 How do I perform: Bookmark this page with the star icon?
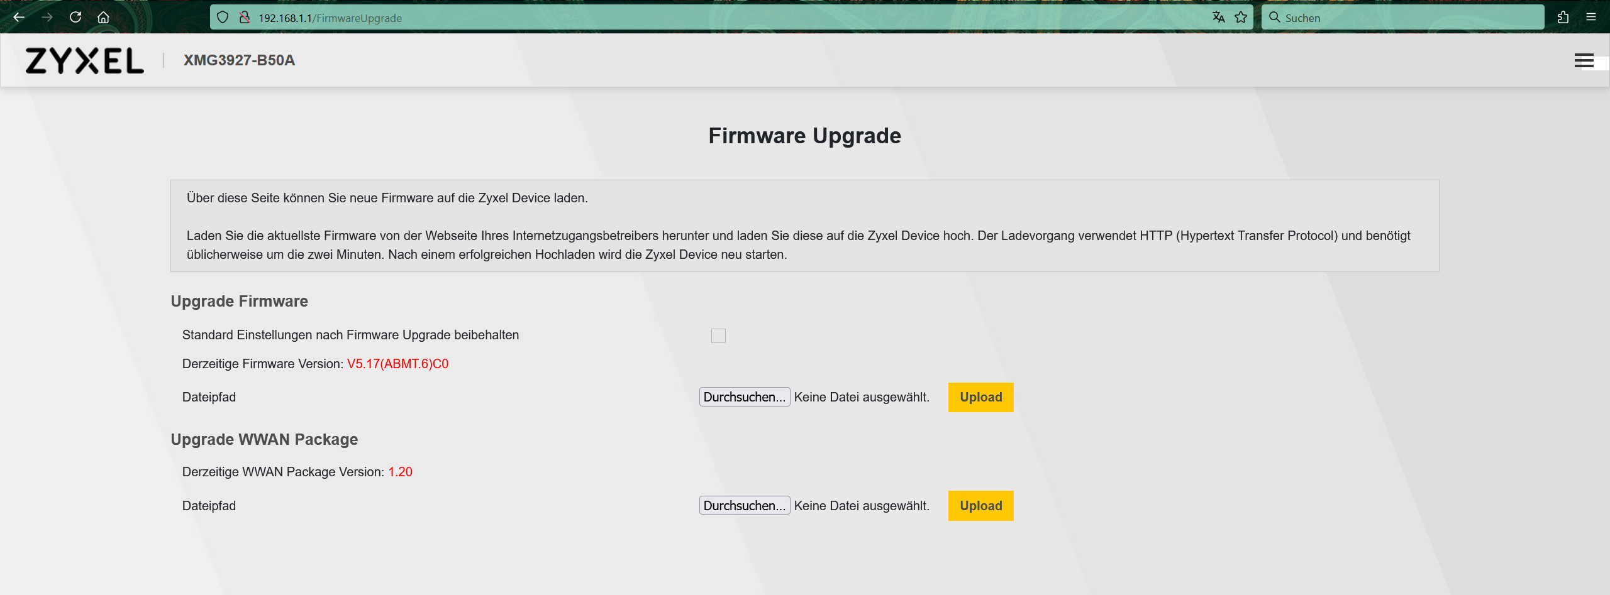tap(1241, 18)
